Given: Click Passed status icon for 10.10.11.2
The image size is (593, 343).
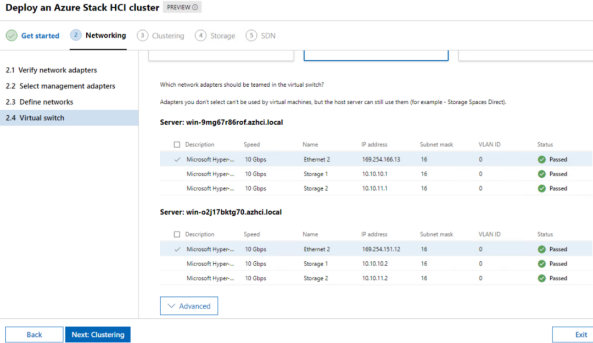Looking at the screenshot, I should coord(541,278).
